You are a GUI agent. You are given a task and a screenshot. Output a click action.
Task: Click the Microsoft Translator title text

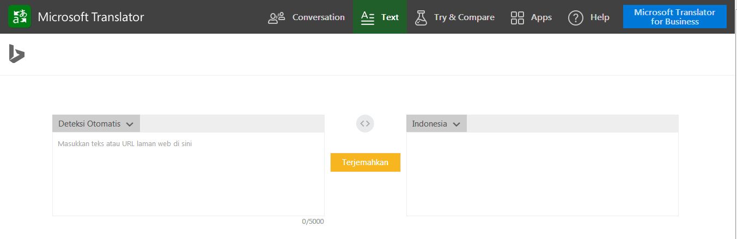(x=91, y=17)
